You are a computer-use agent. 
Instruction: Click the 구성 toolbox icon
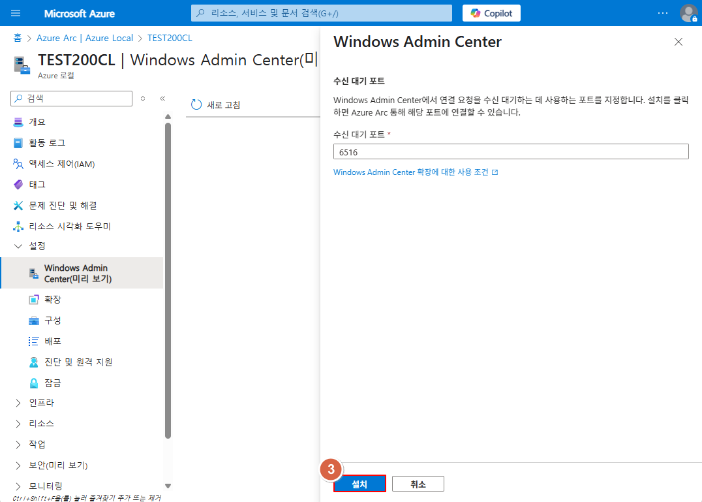33,321
